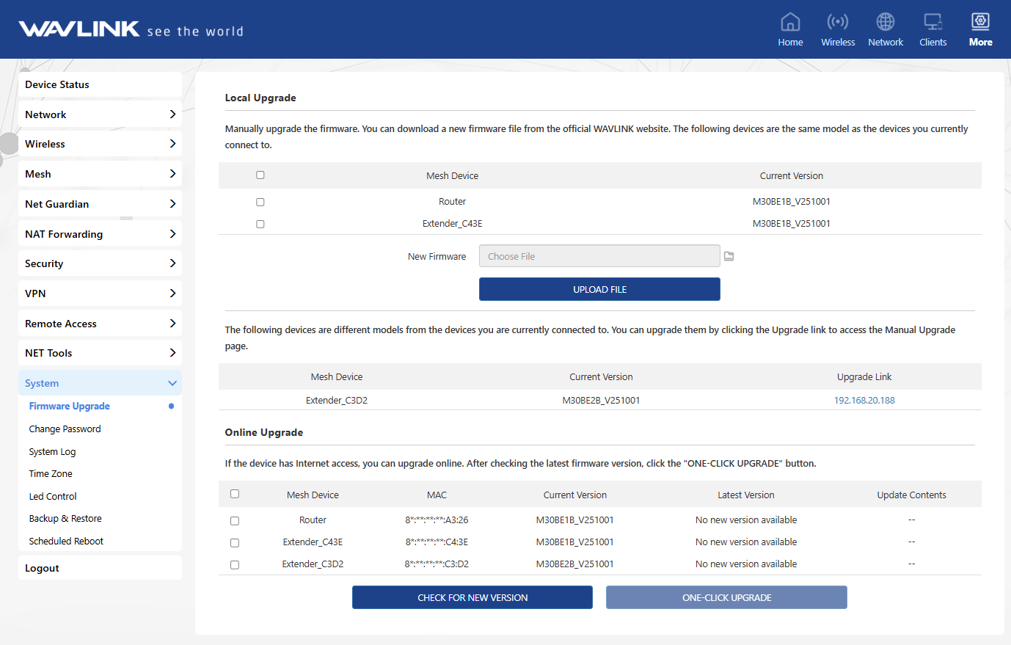Check Extender_C43E box in Local Upgrade table
This screenshot has height=645, width=1011.
pyautogui.click(x=260, y=224)
